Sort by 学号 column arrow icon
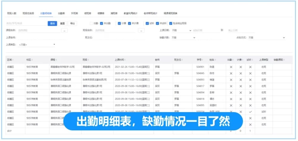 click(x=202, y=60)
